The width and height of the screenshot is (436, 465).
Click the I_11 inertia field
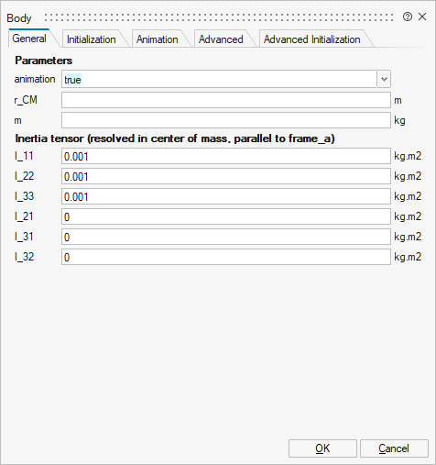226,156
